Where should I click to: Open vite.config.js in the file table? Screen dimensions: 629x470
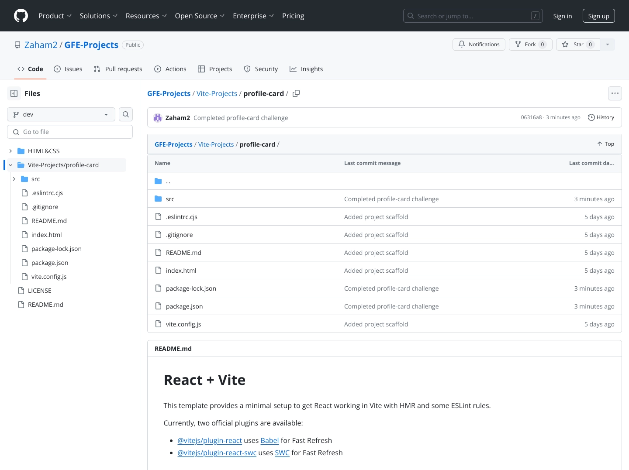[183, 324]
